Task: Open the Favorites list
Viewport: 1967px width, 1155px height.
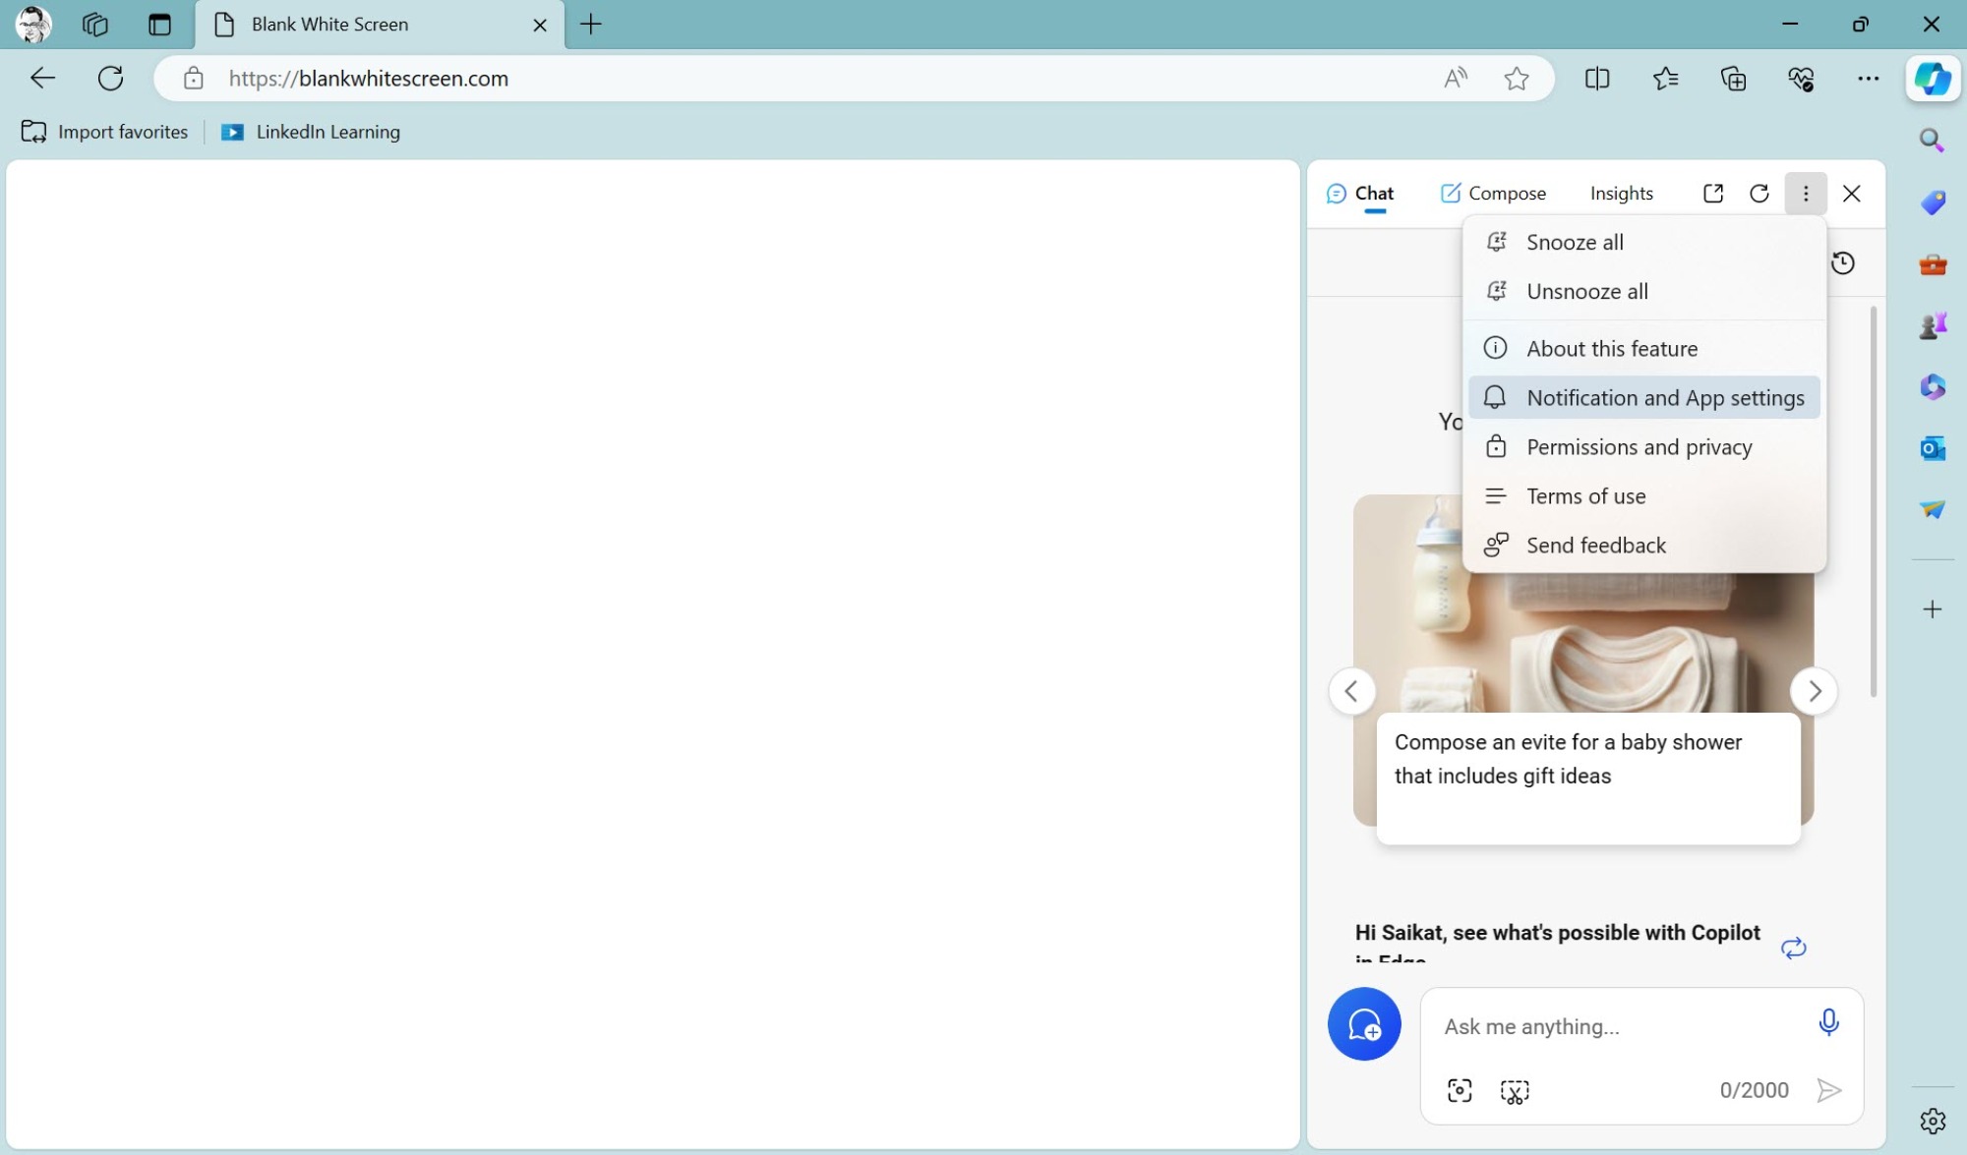Action: coord(1665,79)
